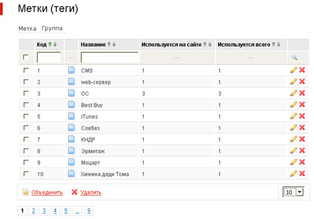Open document icon for Моцарт row

click(71, 162)
